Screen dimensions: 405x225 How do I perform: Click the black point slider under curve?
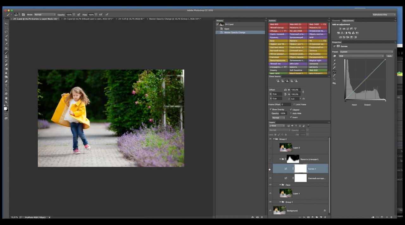coord(345,101)
